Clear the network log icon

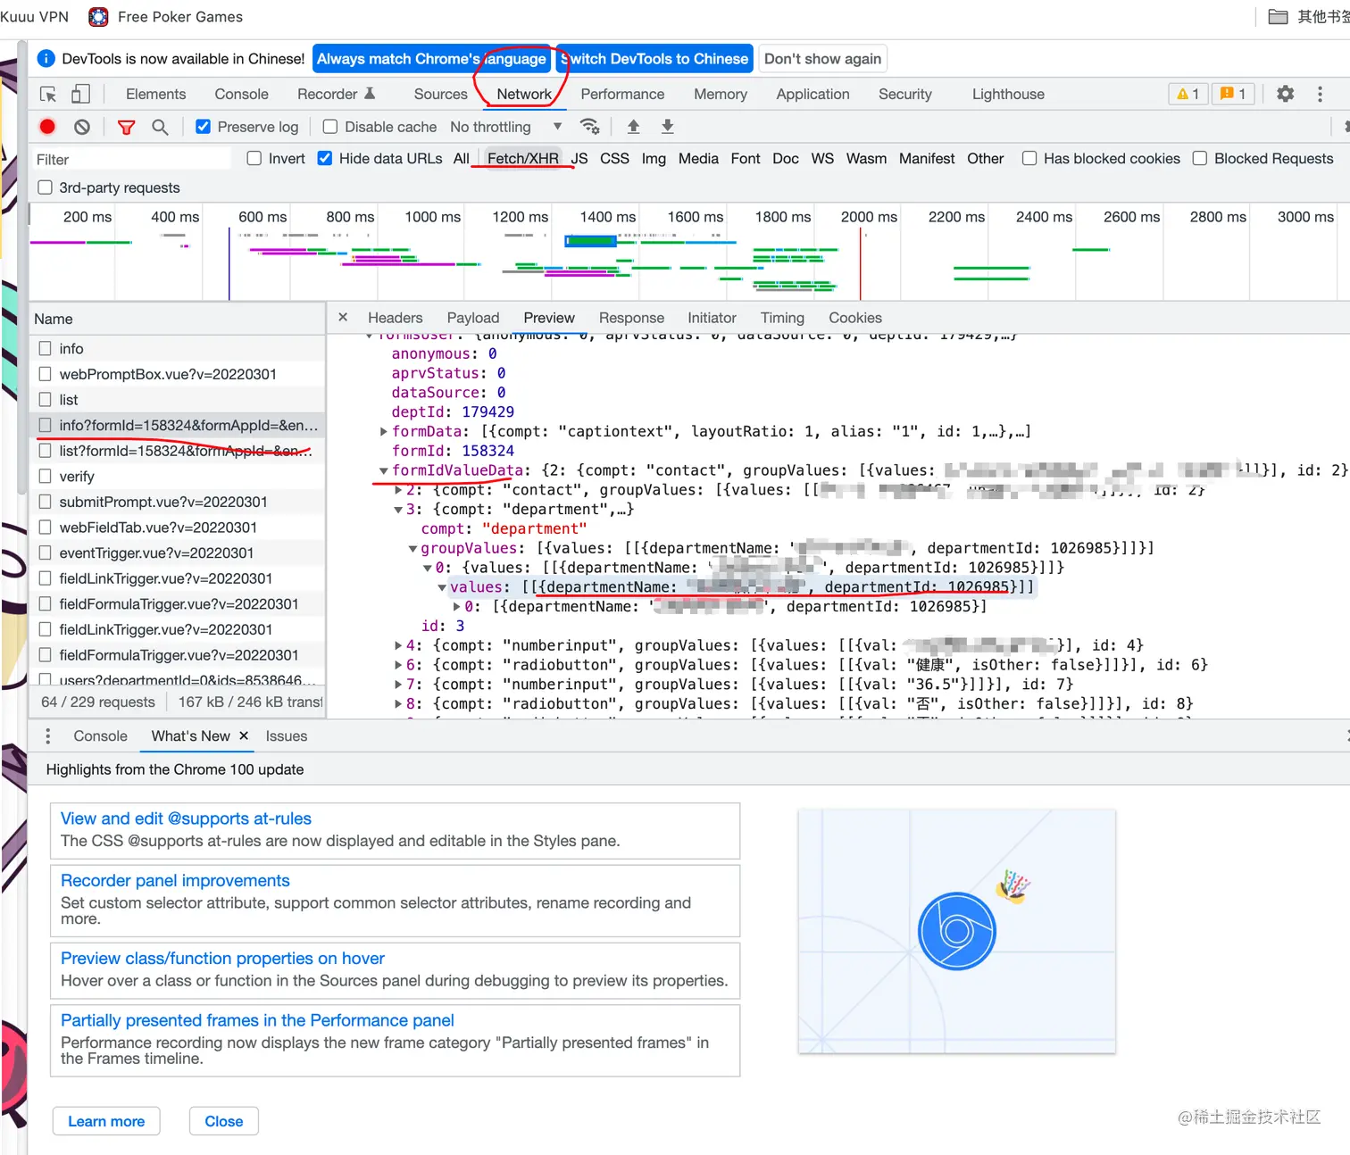click(x=82, y=127)
